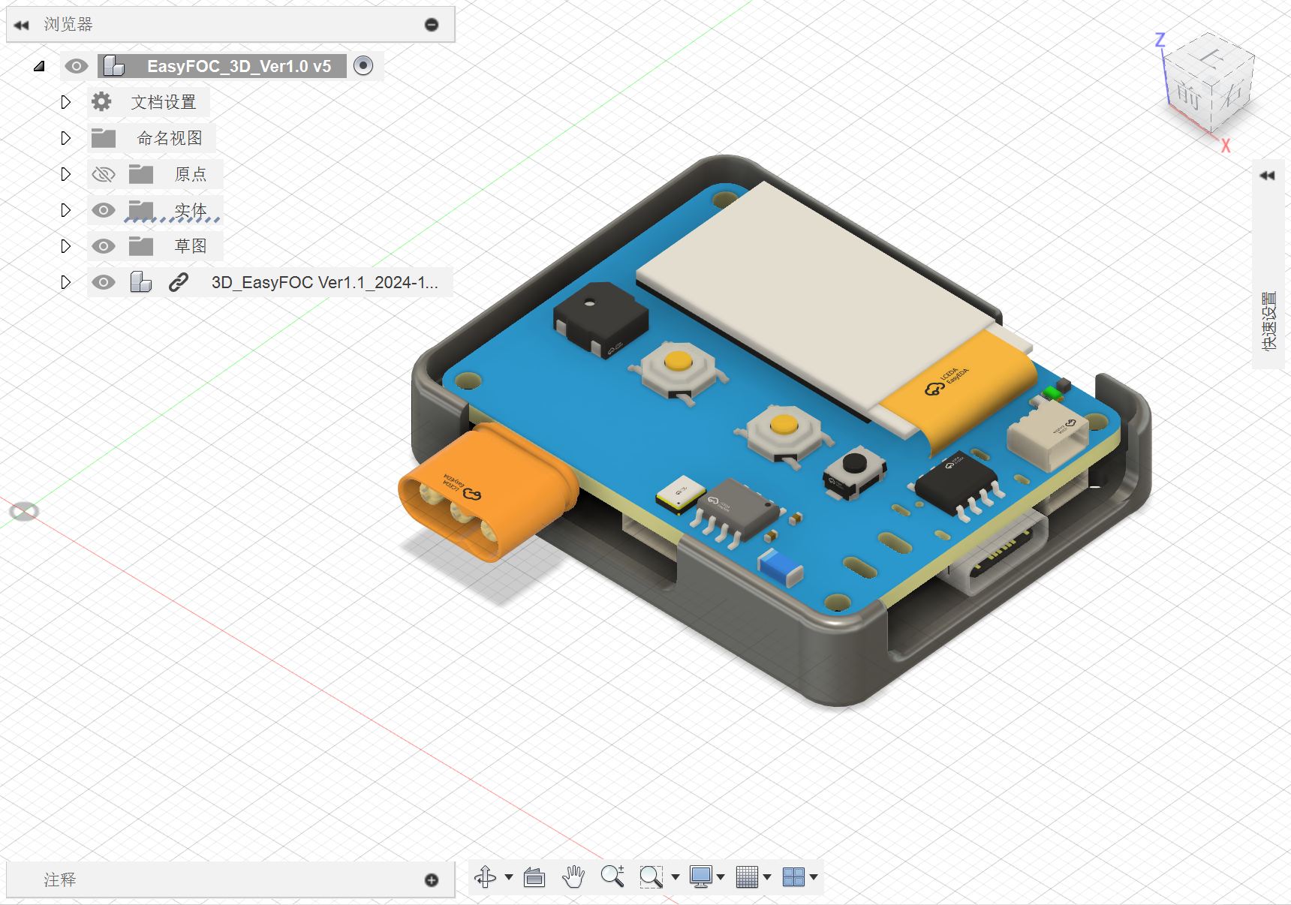The image size is (1291, 905).
Task: Click the gear icon for 文档设置
Action: tap(101, 102)
